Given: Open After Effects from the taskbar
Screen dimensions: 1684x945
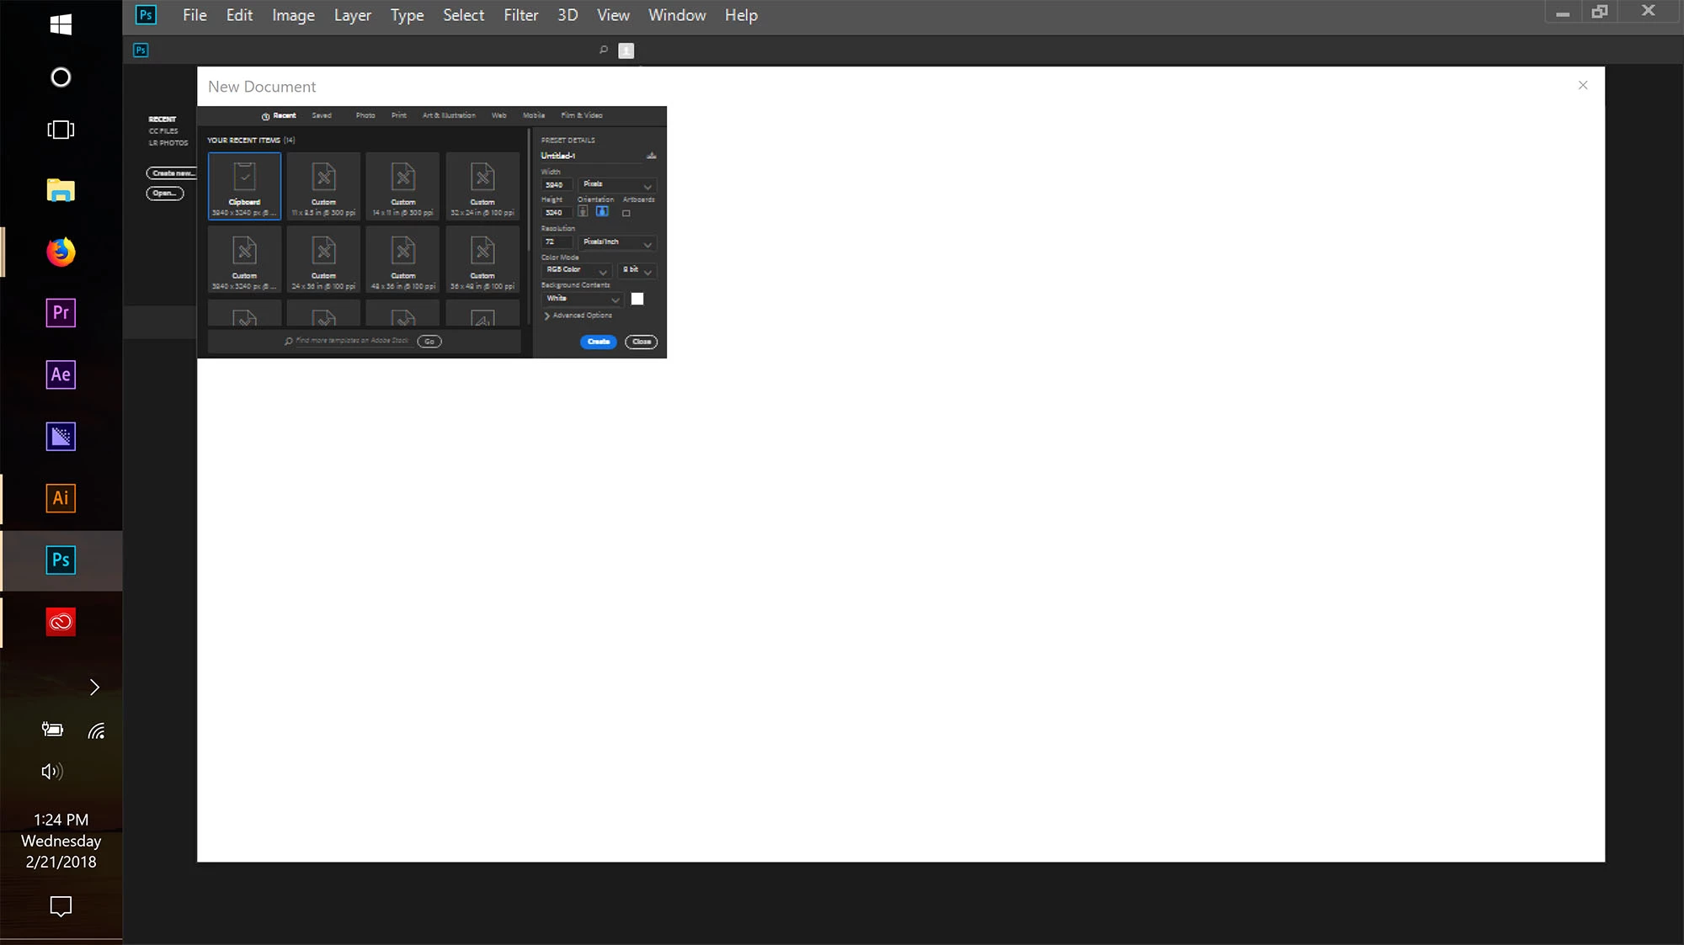Looking at the screenshot, I should (x=61, y=374).
